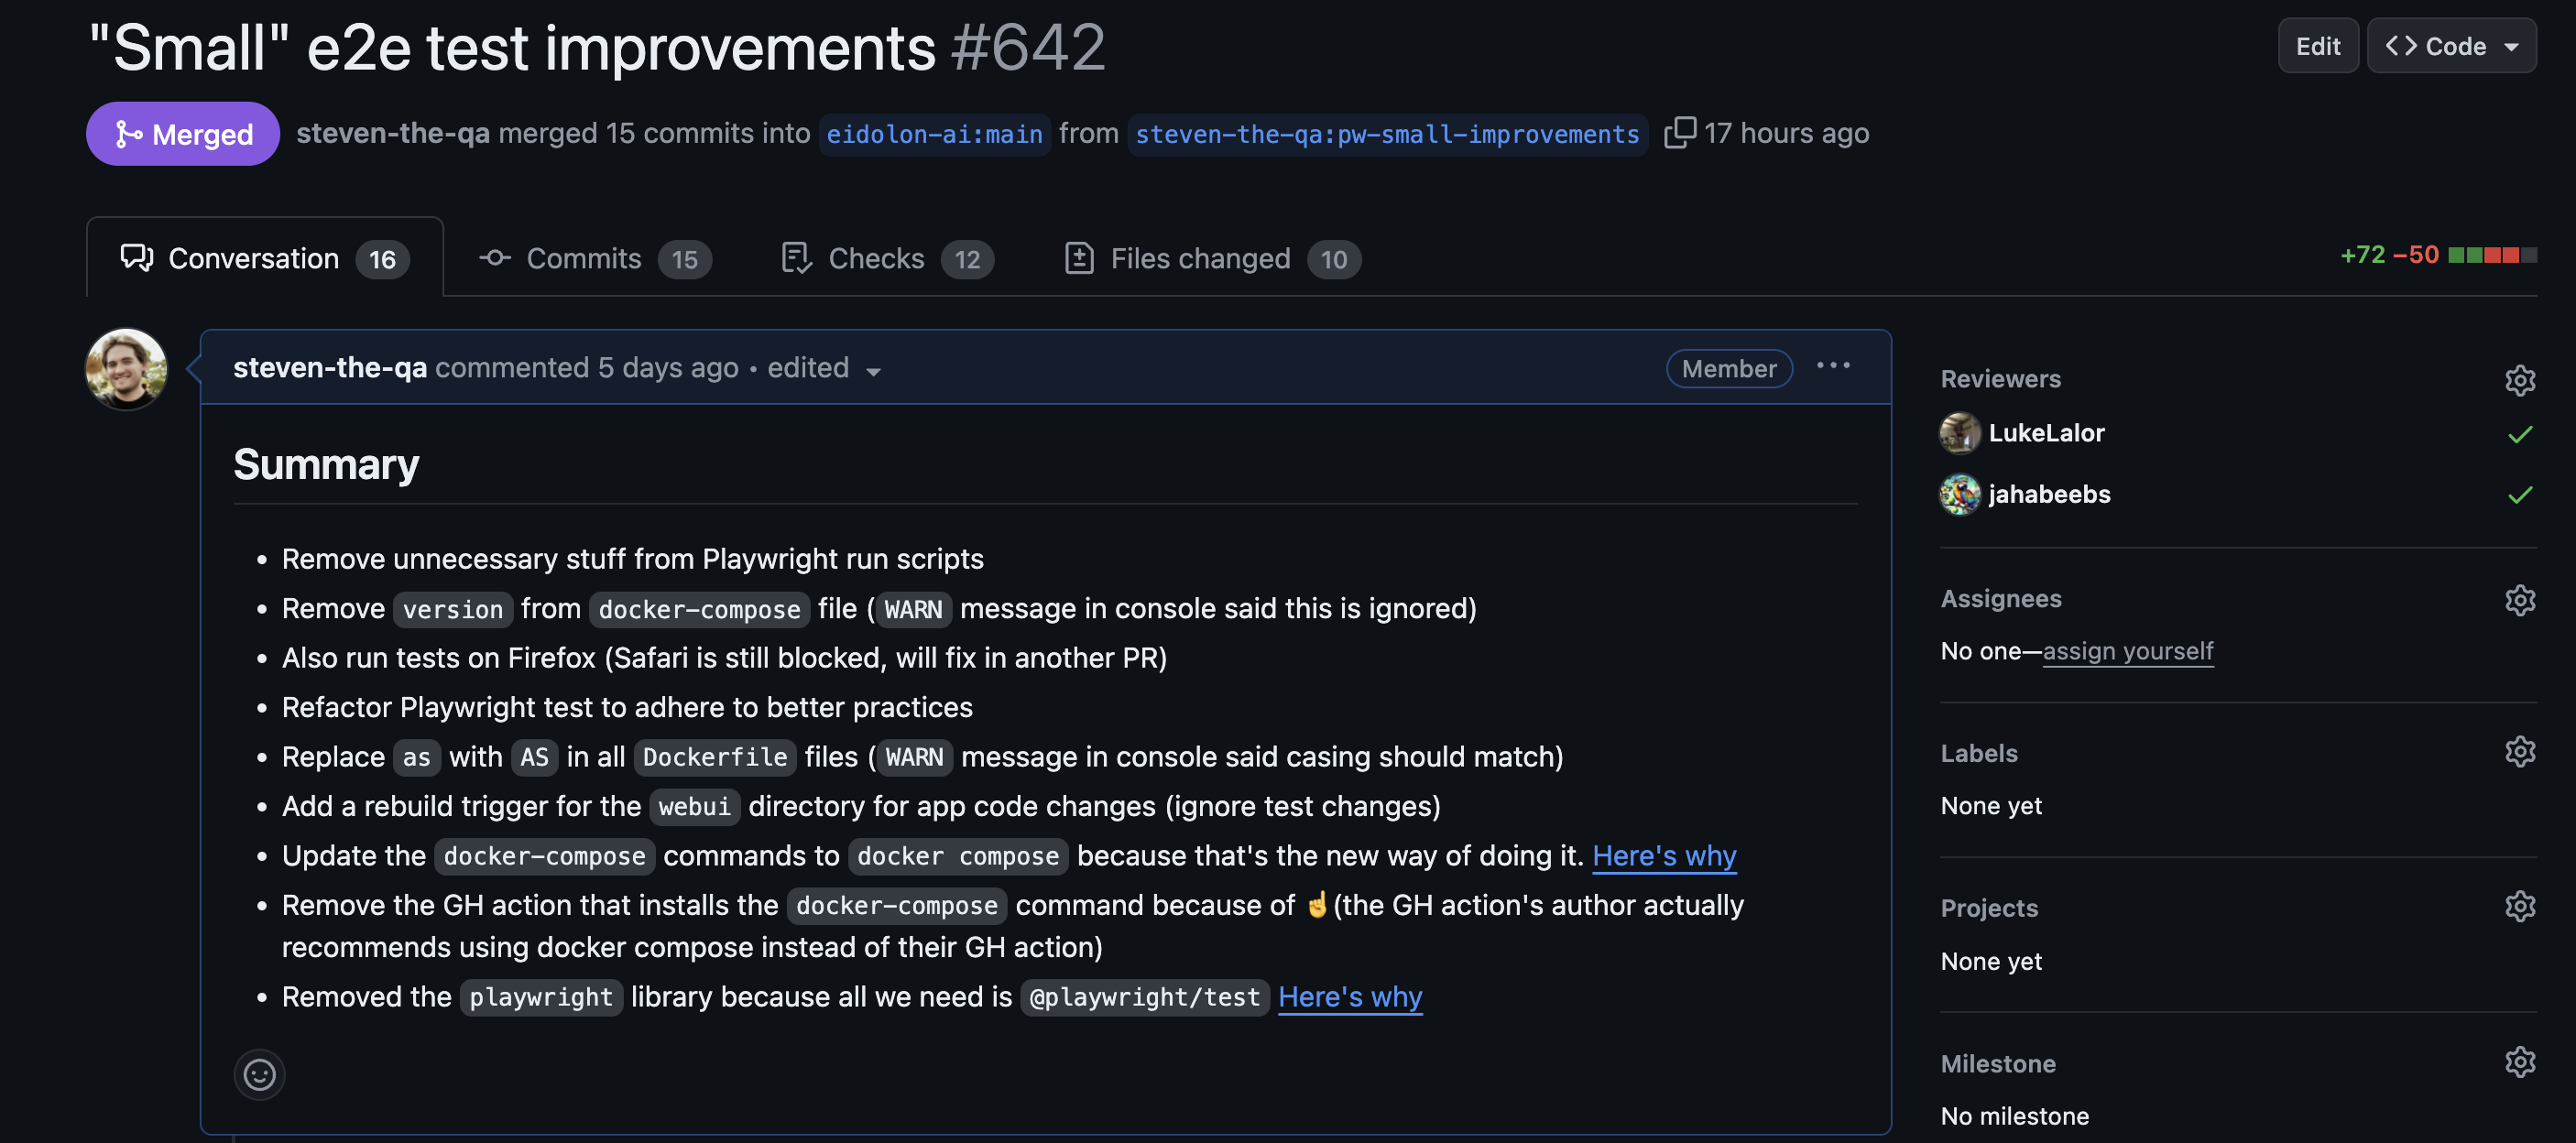
Task: Click LukeLalor's avatar in Reviewers
Action: coord(1959,433)
